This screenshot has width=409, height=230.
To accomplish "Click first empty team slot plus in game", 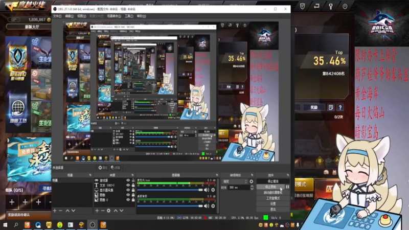I will coord(12,202).
